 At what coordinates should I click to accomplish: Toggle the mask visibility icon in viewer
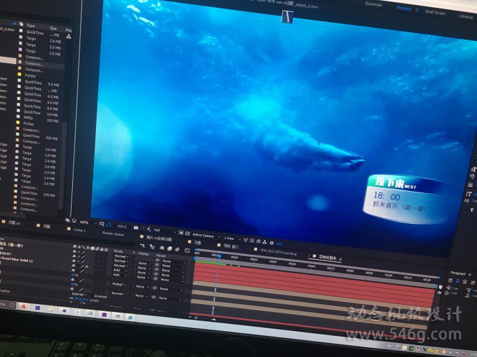(109, 225)
